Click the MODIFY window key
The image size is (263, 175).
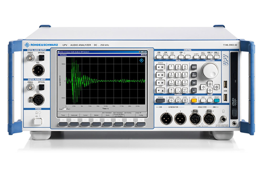[x=171, y=100]
